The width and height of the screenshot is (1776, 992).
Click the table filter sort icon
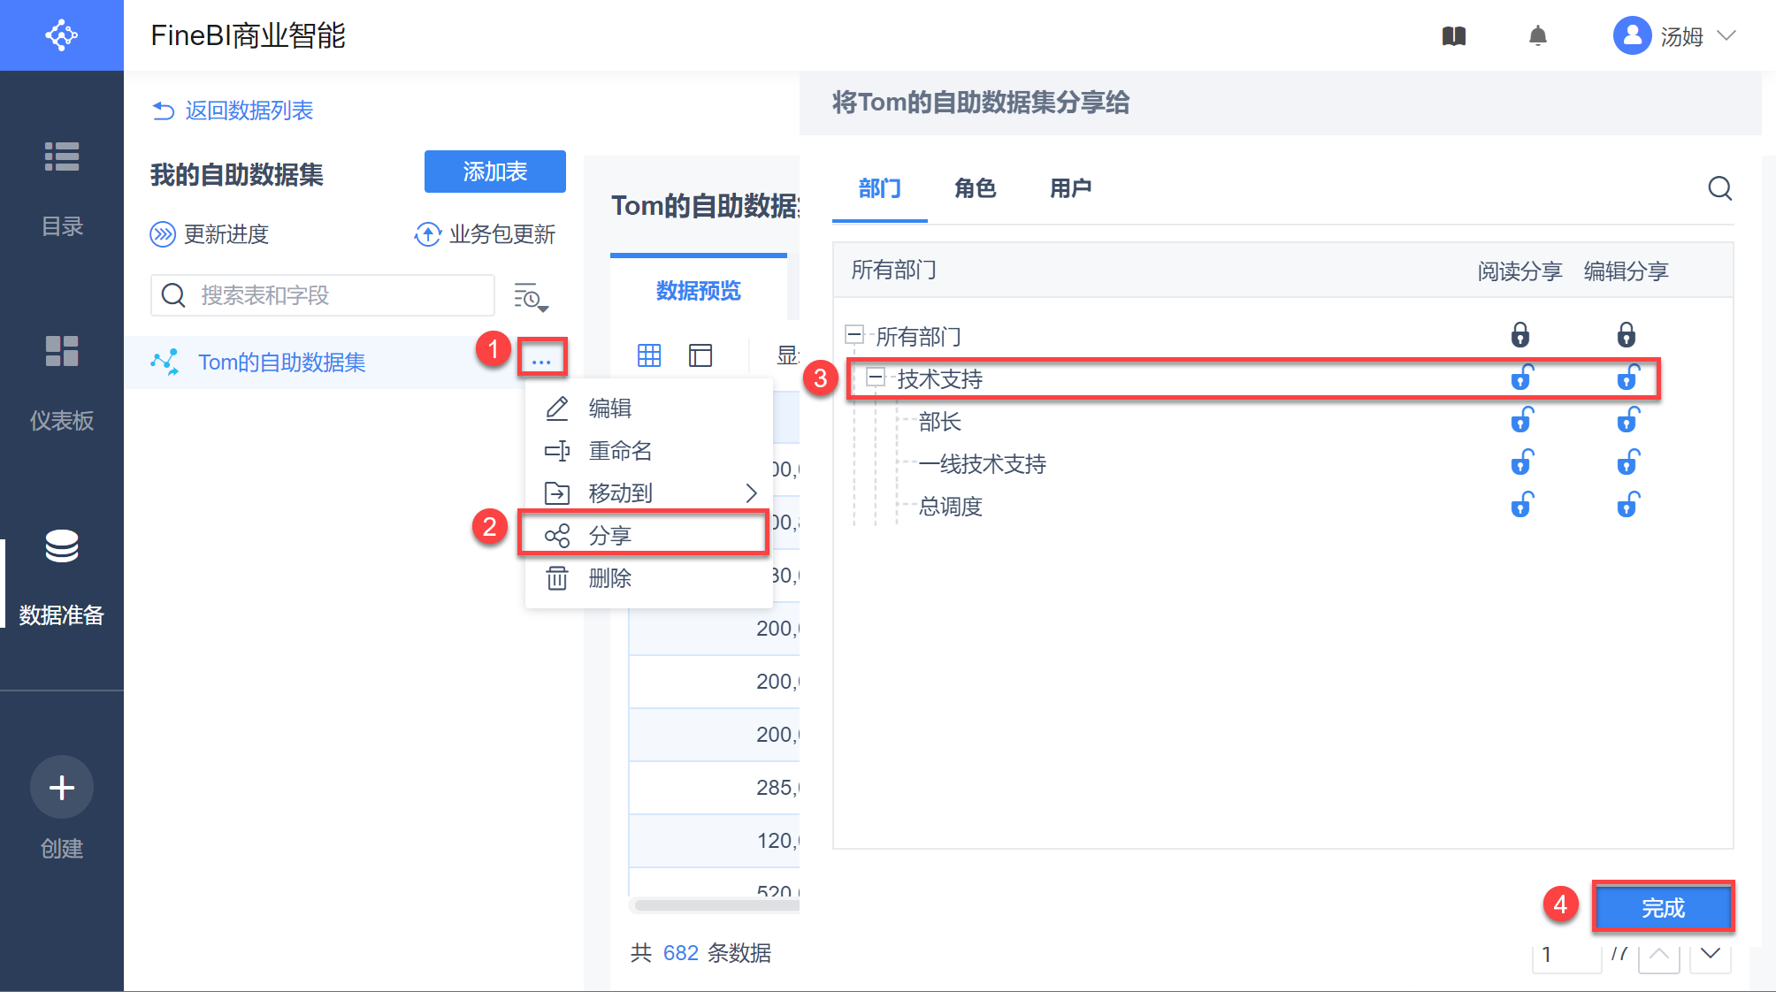[x=531, y=297]
